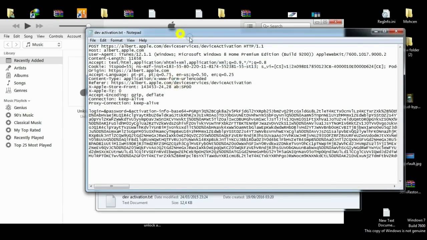Open the Mohcen desktop folder

pos(410,16)
